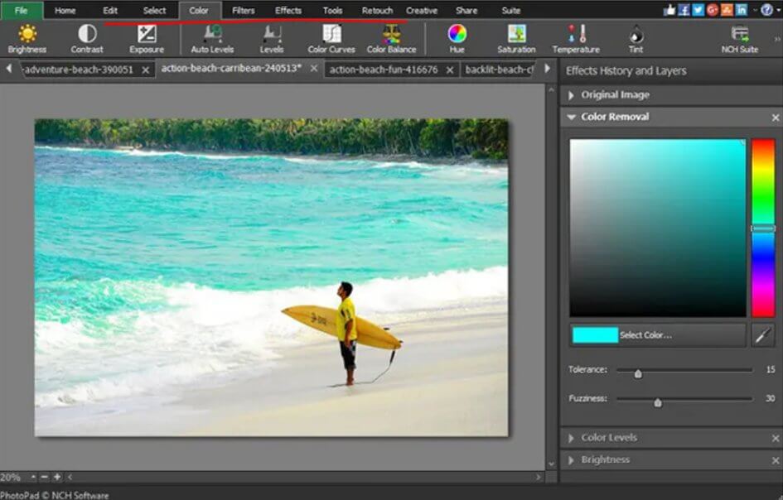Pick a shade in the color gradient square
The image size is (783, 500).
point(658,228)
